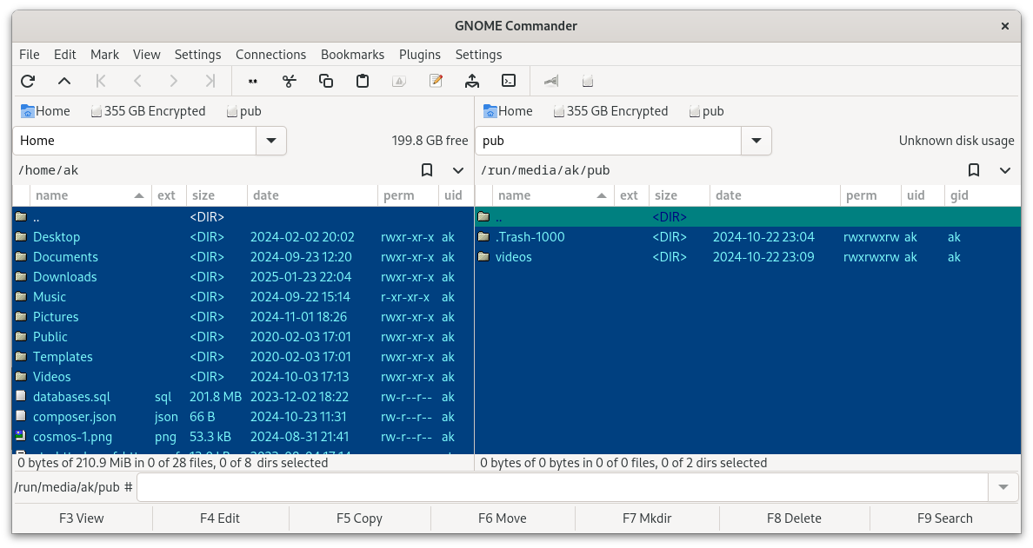Click the F3 View button

[x=82, y=518]
